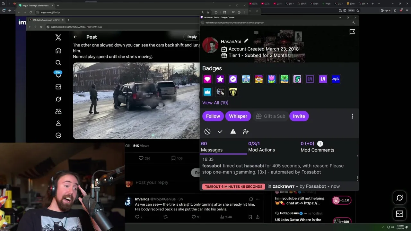
Task: Click the dinosaur badge
Action: (297, 79)
